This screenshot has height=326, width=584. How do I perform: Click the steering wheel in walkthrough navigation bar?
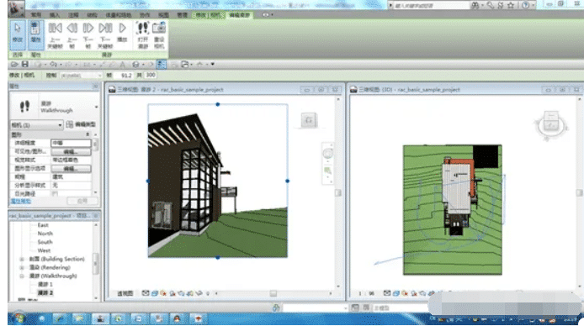[327, 154]
